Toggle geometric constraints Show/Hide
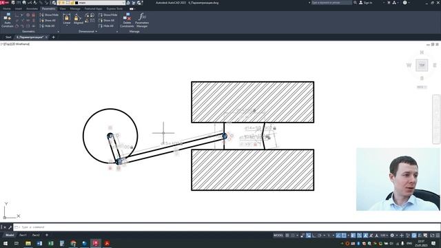Viewport: 441px width, 248px height. 49,14
